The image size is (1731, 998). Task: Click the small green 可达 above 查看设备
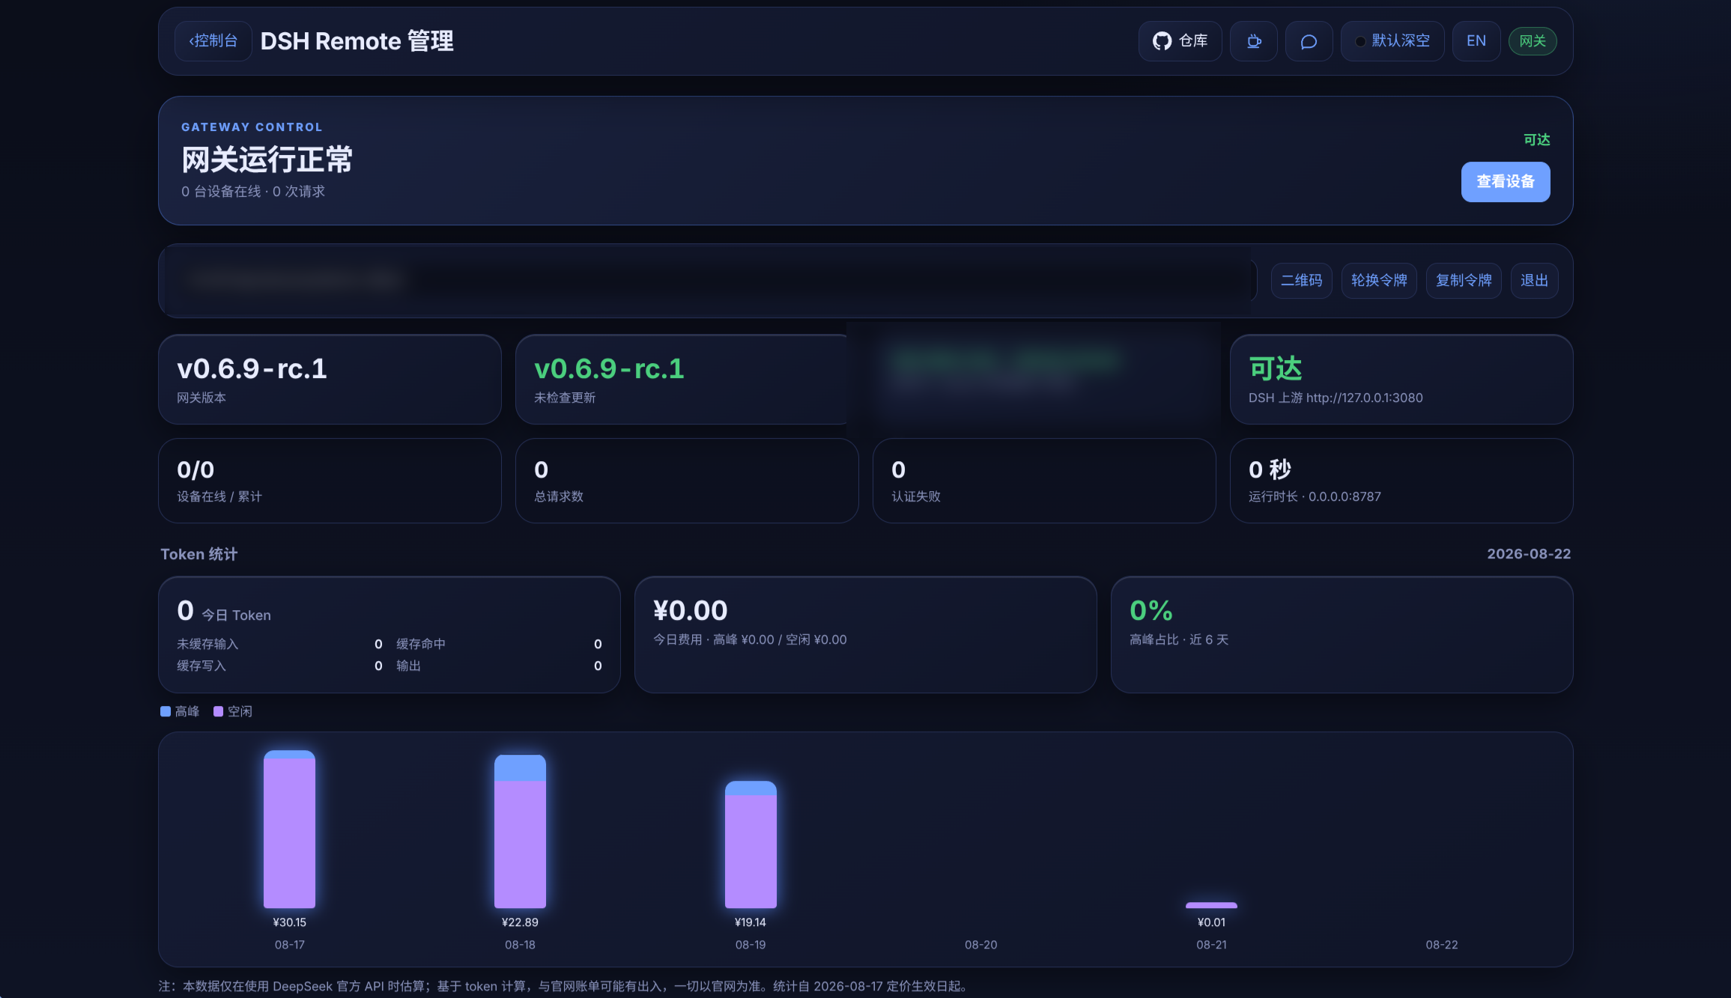[1536, 140]
